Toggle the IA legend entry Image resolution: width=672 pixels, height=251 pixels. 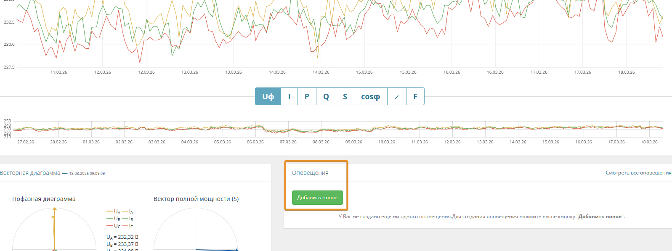(128, 212)
